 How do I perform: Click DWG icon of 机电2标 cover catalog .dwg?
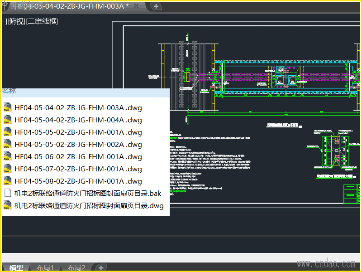(8, 206)
